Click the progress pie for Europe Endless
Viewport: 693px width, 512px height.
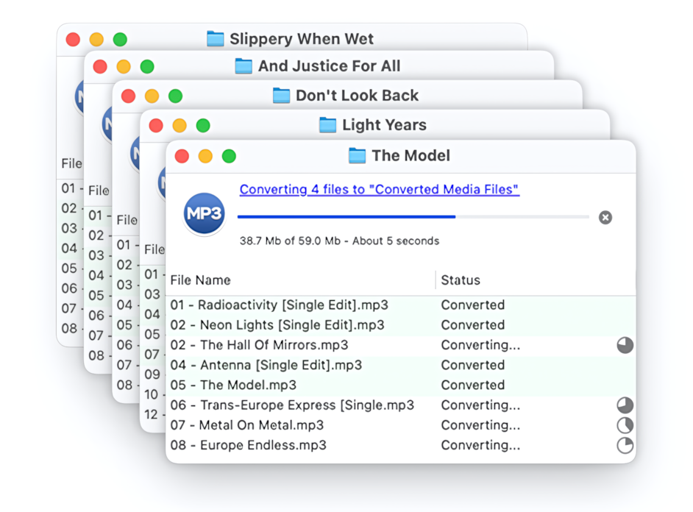(625, 446)
